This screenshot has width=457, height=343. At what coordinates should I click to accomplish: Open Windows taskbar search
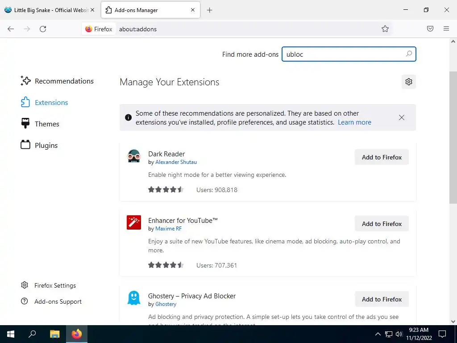(32, 334)
